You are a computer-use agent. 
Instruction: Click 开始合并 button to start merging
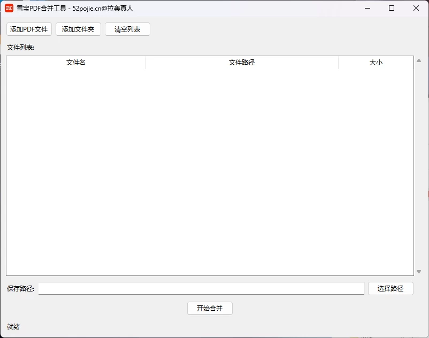[x=210, y=309]
